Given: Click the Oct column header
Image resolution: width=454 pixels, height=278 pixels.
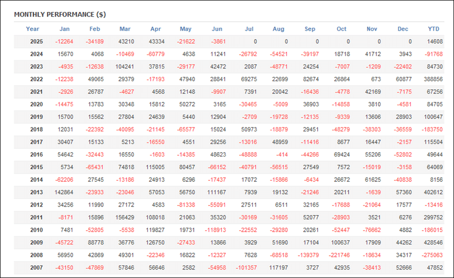Looking at the screenshot, I should coord(342,29).
